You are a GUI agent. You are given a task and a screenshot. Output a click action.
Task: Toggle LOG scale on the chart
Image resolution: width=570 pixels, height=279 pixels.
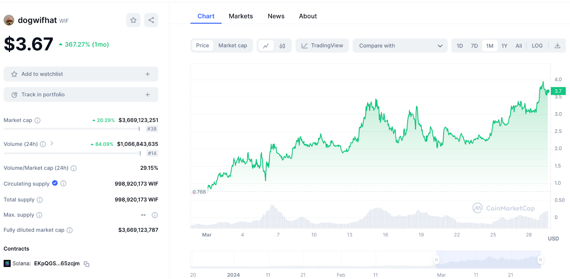pos(537,46)
